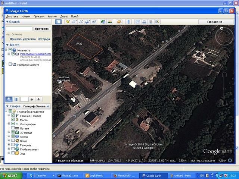Uncheck Границе и ознаке layer
Image resolution: width=239 pixels, height=179 pixels.
[x=13, y=115]
